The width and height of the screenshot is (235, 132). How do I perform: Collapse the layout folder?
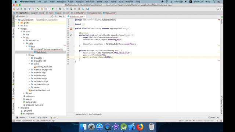[29, 64]
